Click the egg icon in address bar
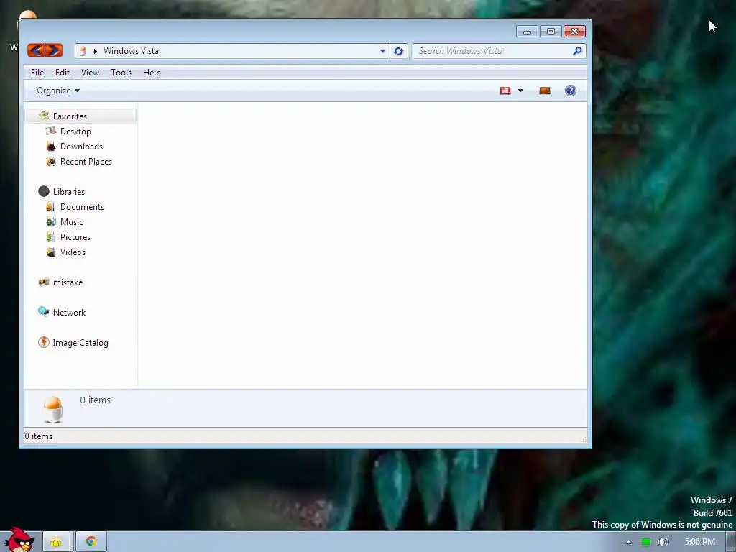 pos(83,51)
